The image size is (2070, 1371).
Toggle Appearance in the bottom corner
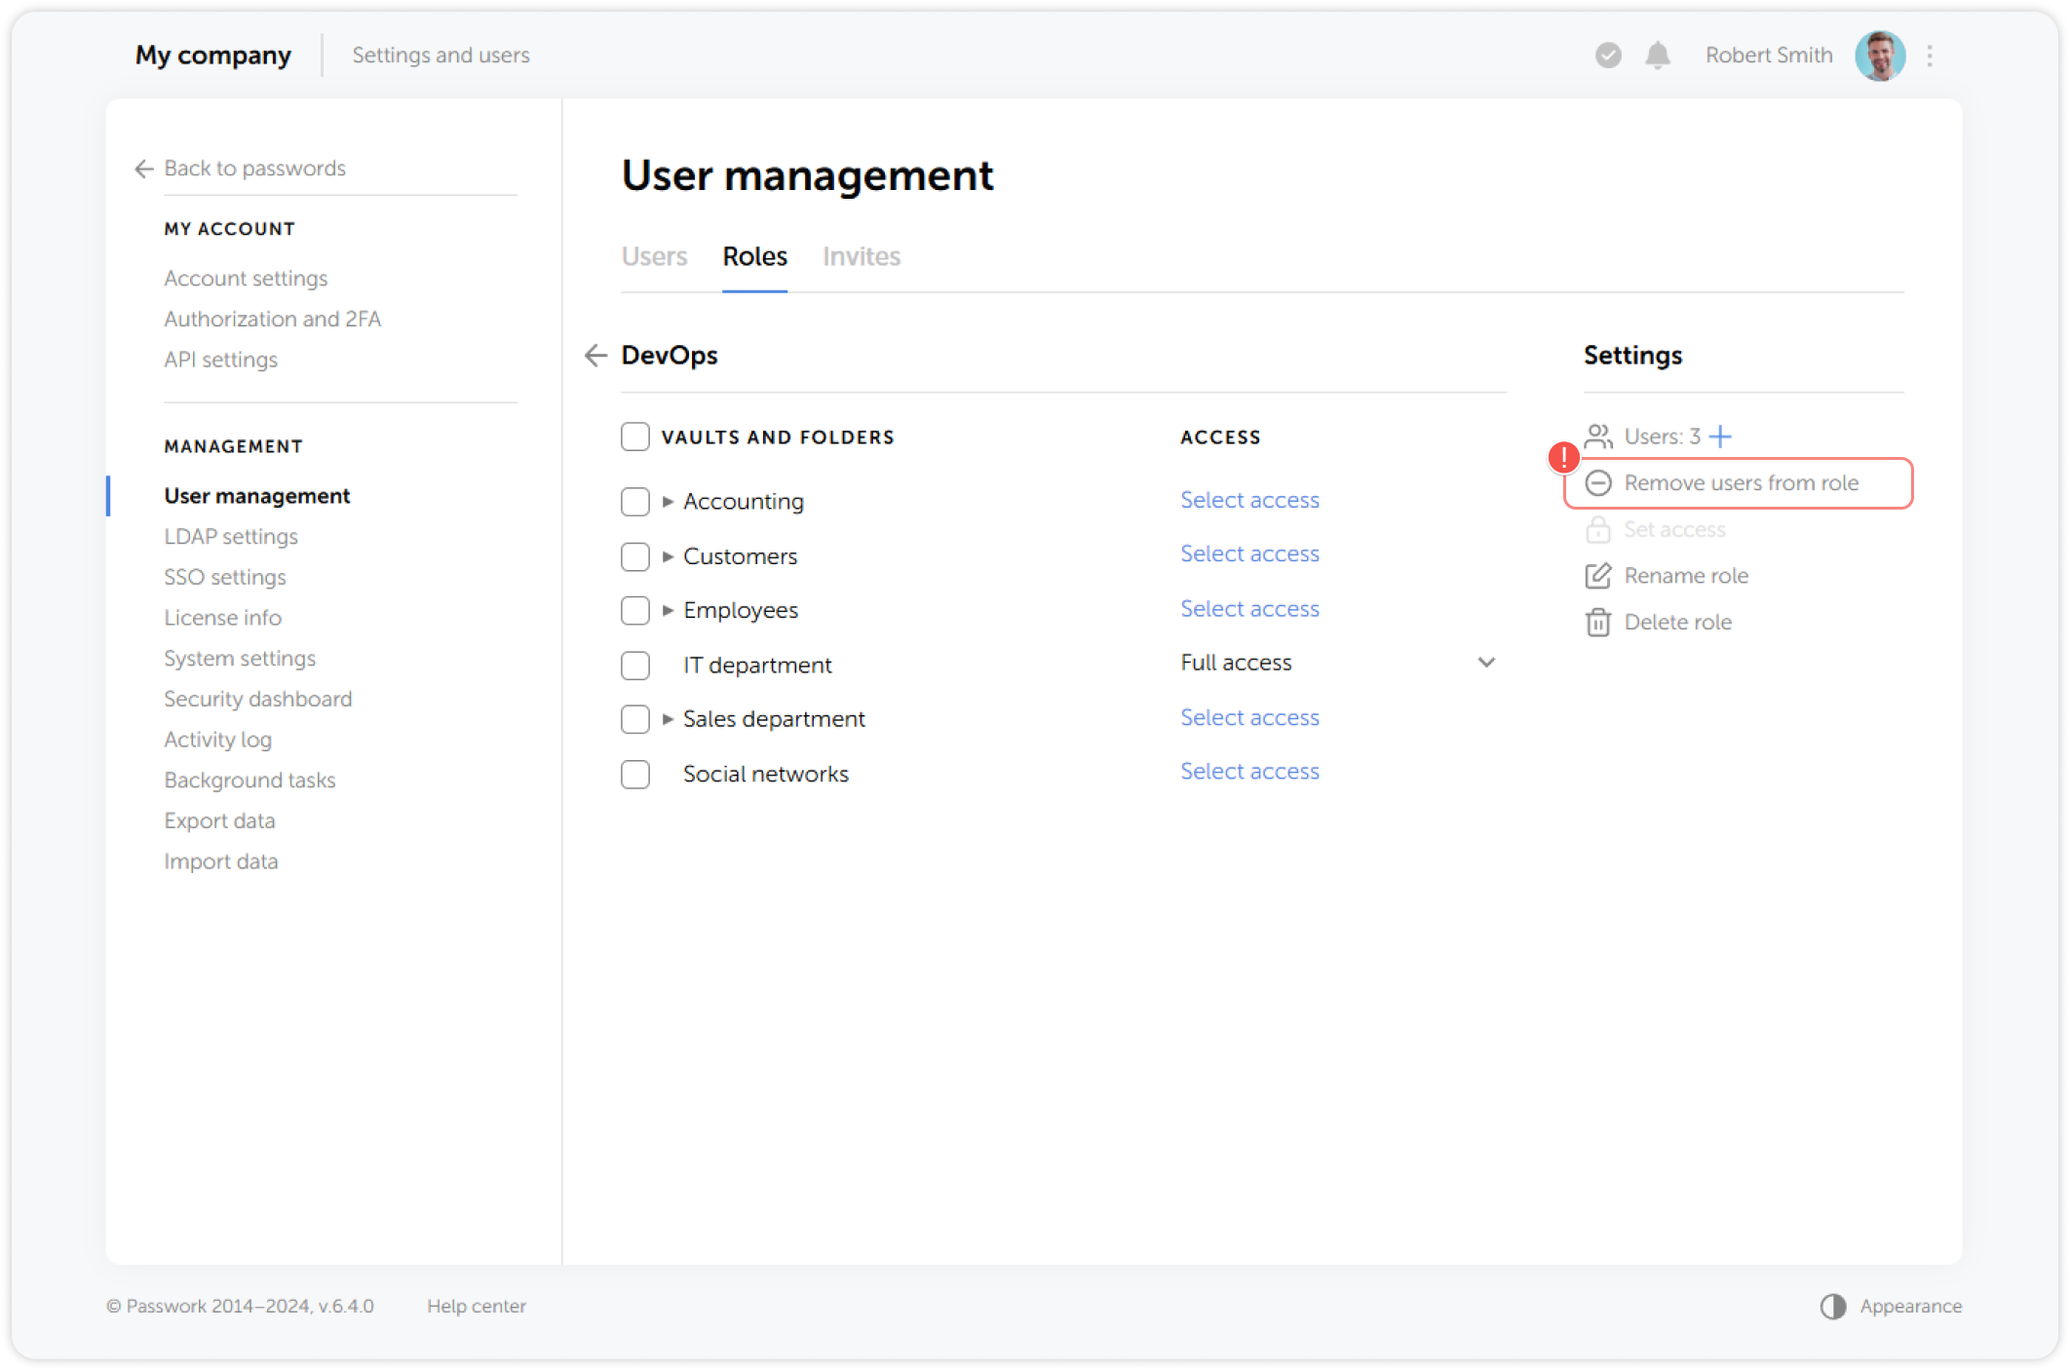[1891, 1306]
